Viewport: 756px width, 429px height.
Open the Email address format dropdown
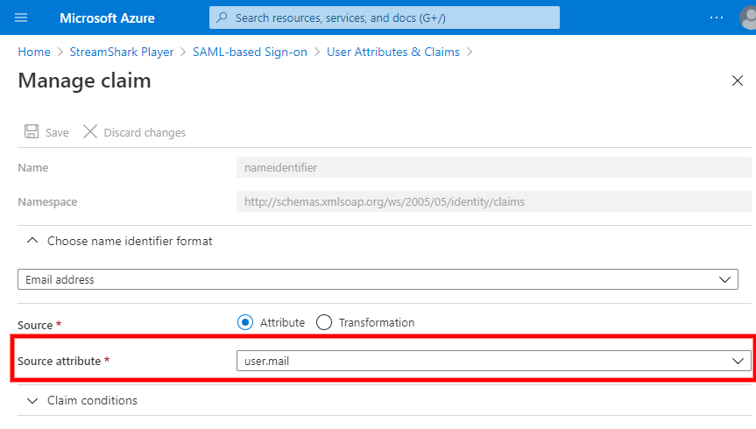pos(378,279)
